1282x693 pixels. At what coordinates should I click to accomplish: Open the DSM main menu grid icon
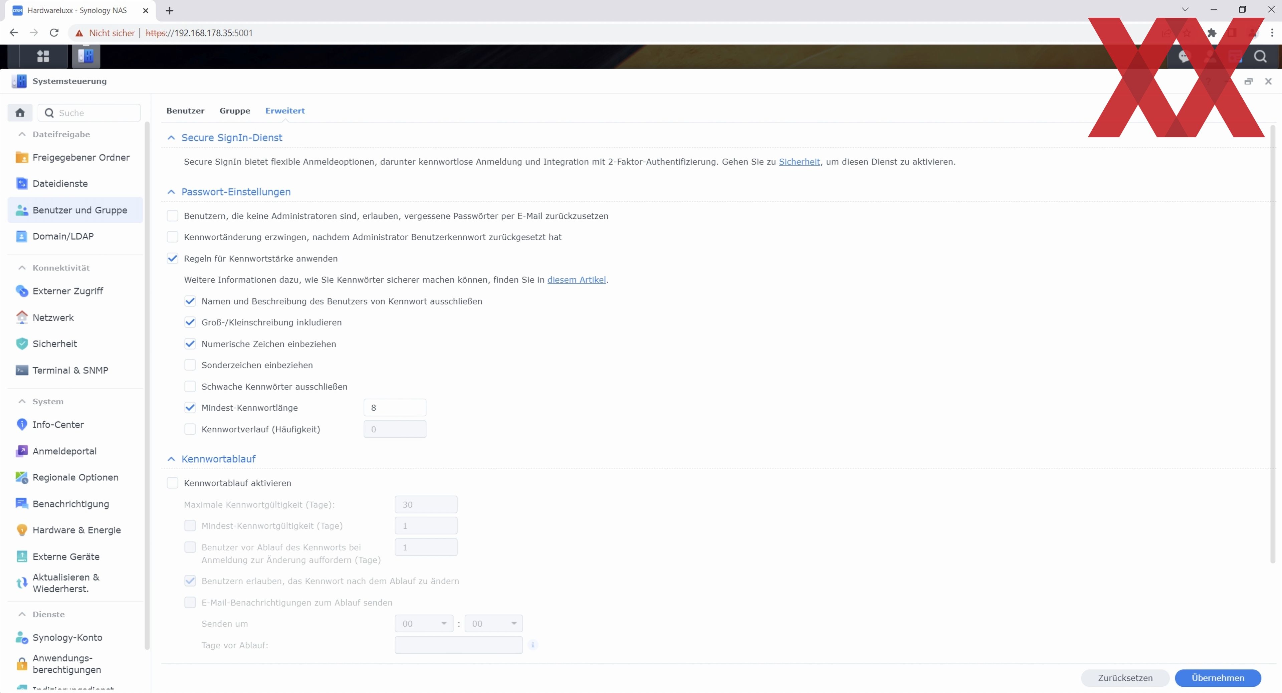click(43, 56)
